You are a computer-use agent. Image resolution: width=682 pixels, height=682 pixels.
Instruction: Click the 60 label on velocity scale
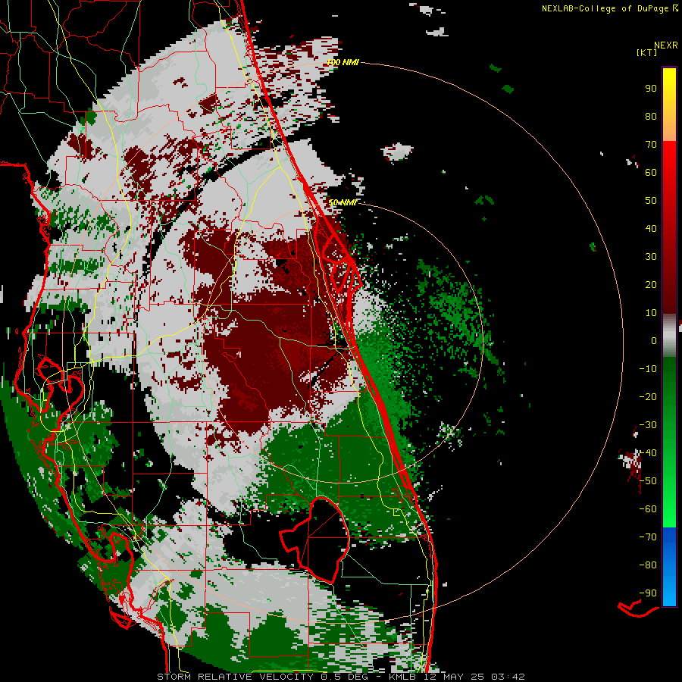(651, 172)
